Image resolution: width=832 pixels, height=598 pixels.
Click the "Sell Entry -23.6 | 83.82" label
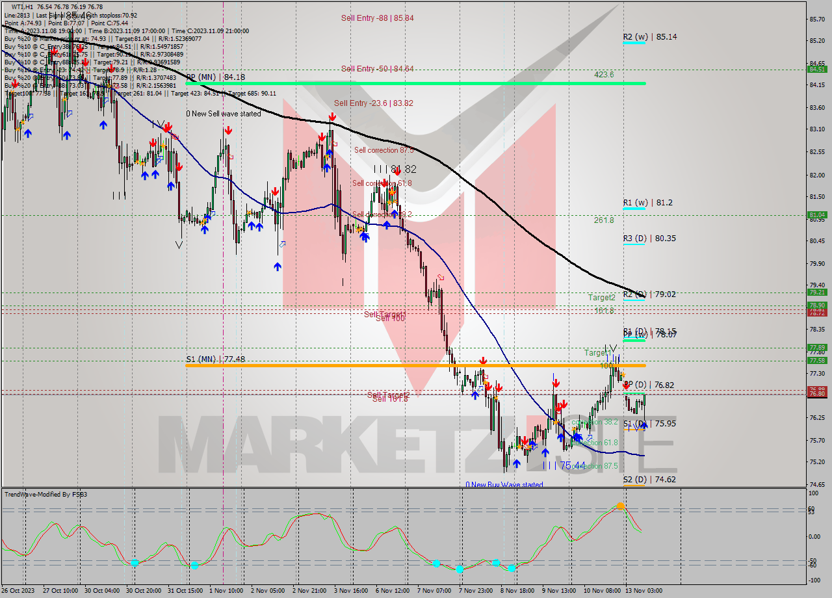coord(374,103)
